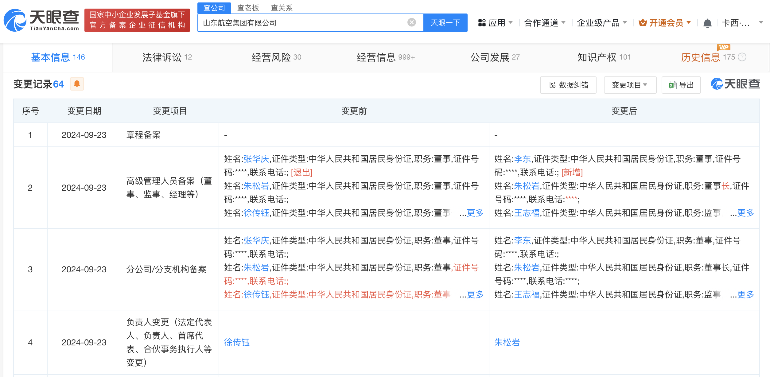Open 王志福 link in row 2 变更后
Image resolution: width=770 pixels, height=377 pixels.
pyautogui.click(x=527, y=213)
